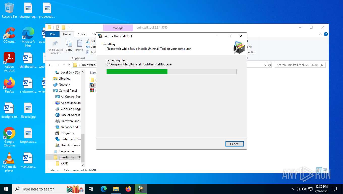Screen dimensions: 343x194
Task: Click the Properties quick access icon
Action: 58,28
